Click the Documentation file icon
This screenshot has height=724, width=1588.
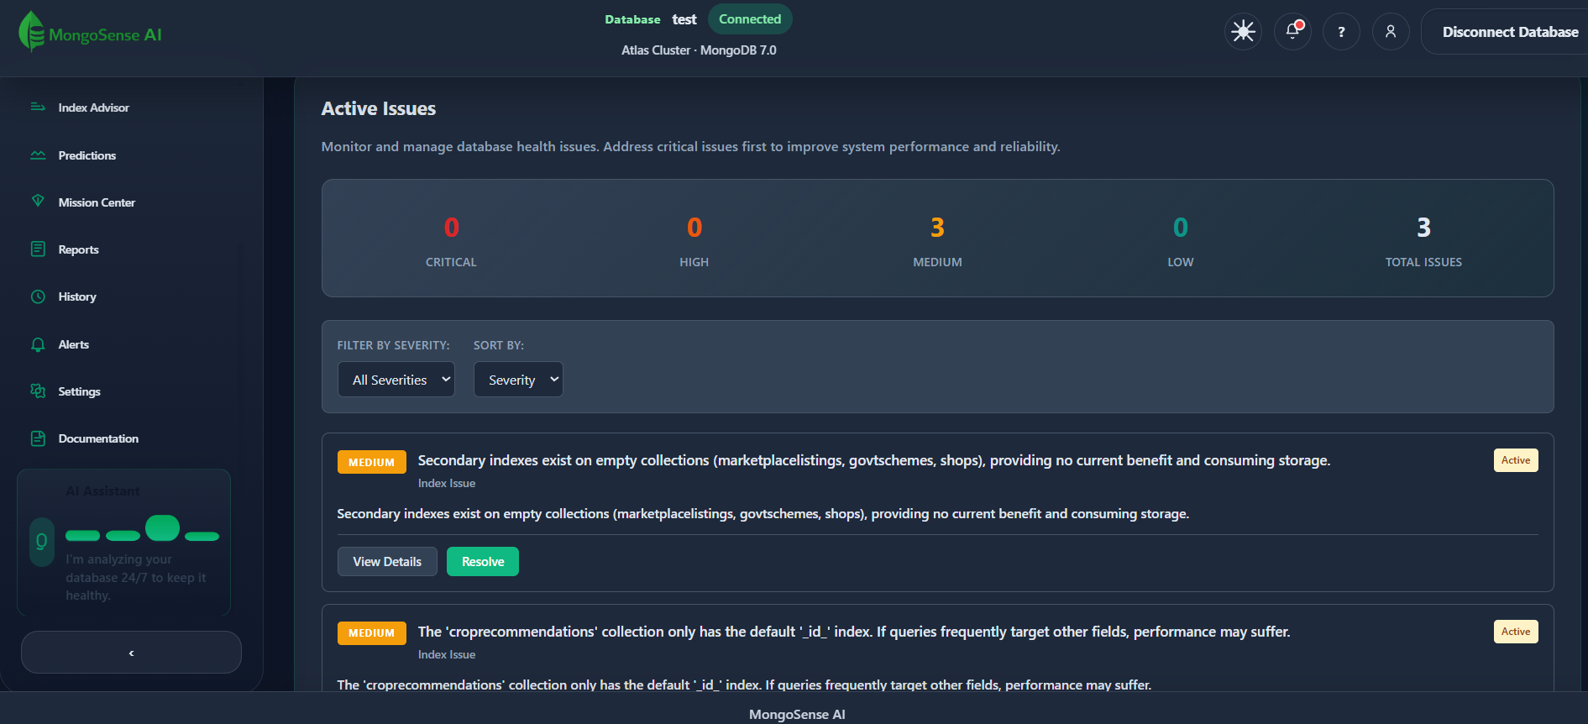tap(38, 438)
